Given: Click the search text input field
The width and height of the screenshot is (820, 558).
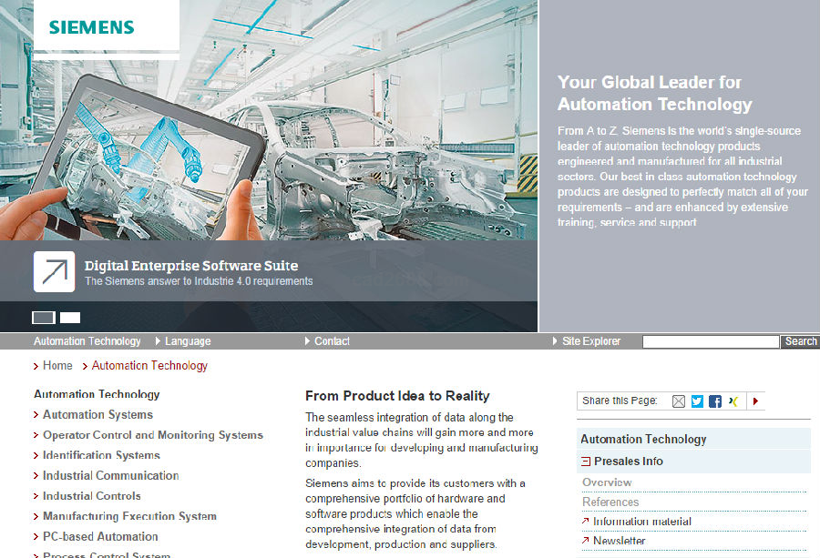Looking at the screenshot, I should pos(711,342).
